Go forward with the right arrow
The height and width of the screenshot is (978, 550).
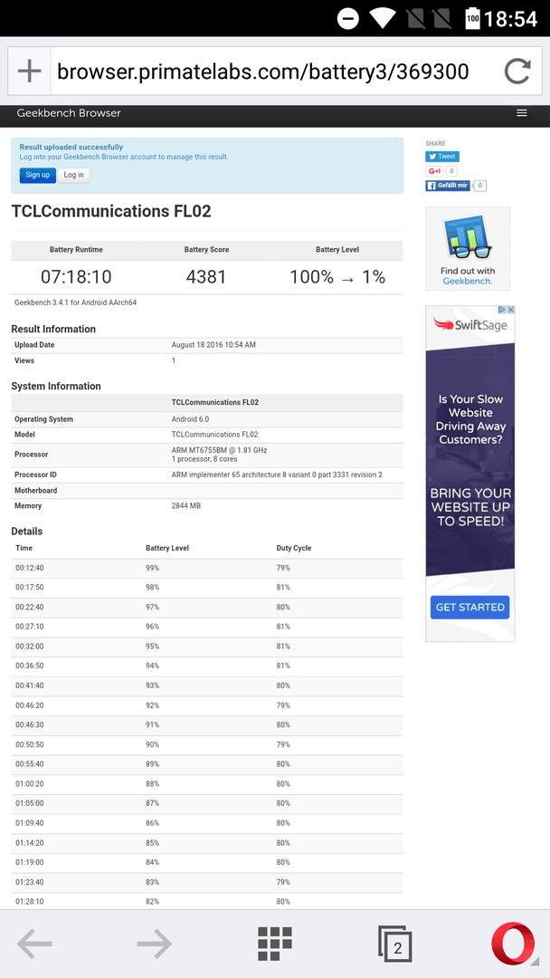154,943
